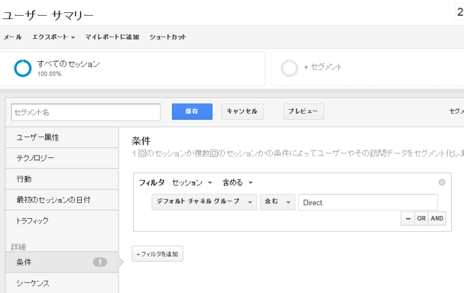
Task: Expand the デフォルト チャネル グループ dimension dropdown
Action: point(204,202)
